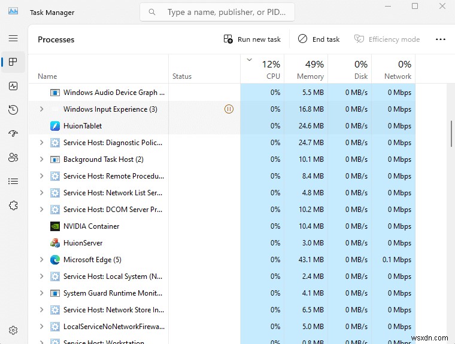Open Performance page from sidebar
Screen dimensions: 455x344
[x=13, y=86]
